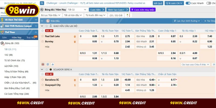Expand the Giải FIVB Nations League panel
Viewport: 216px width, 108px height.
(36, 26)
